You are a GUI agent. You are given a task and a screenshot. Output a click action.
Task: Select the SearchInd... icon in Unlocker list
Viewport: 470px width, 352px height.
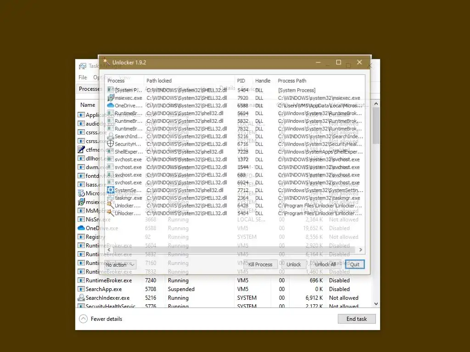pyautogui.click(x=110, y=136)
